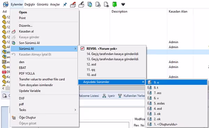
Task: Click the green change state flag icon
Action: [115, 5]
